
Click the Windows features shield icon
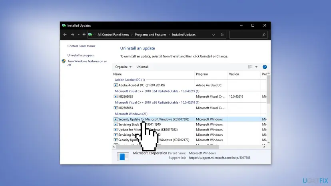pyautogui.click(x=64, y=61)
